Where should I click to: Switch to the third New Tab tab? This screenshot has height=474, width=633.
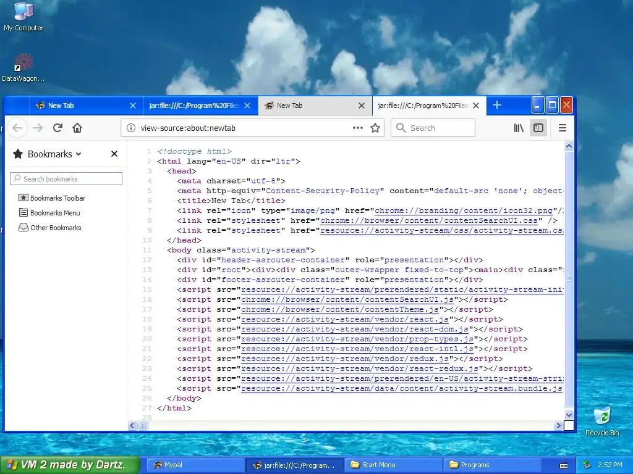tap(315, 106)
